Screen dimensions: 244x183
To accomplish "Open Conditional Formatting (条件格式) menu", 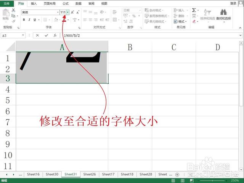I will click(154, 10).
